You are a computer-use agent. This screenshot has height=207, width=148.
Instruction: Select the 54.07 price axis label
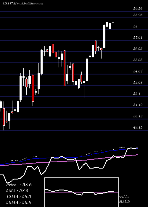138,71
